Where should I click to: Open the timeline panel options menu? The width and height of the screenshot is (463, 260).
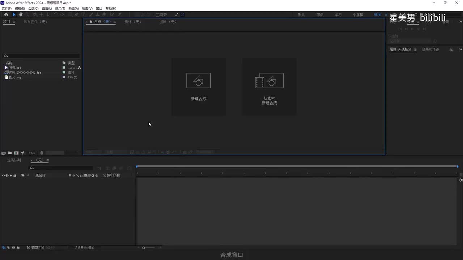click(48, 160)
